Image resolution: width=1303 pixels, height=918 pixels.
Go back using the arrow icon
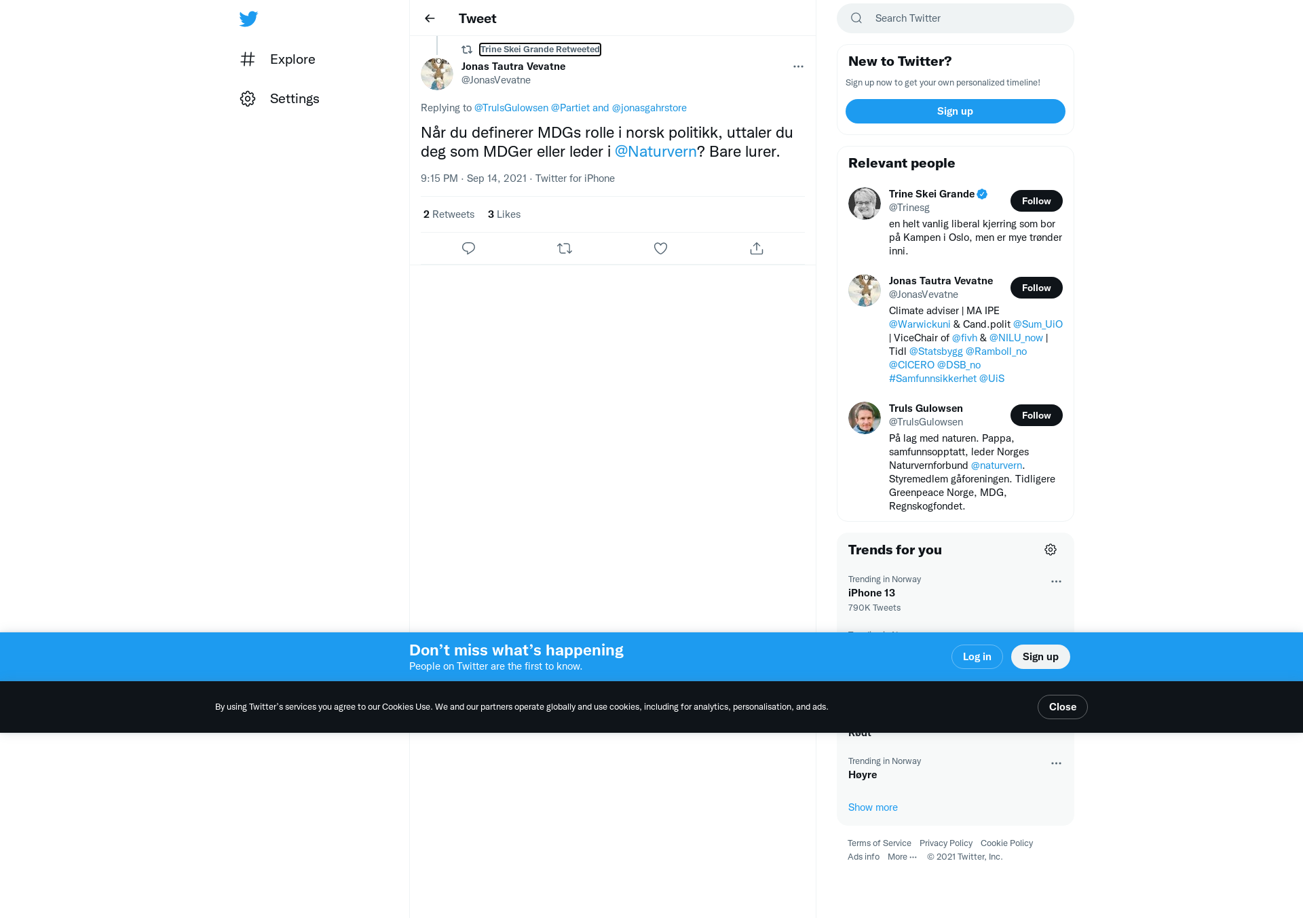pyautogui.click(x=430, y=18)
